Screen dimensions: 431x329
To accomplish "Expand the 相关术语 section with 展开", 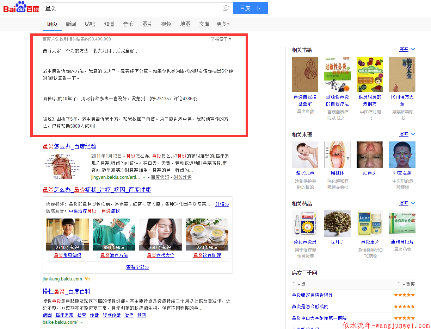I will pyautogui.click(x=407, y=134).
